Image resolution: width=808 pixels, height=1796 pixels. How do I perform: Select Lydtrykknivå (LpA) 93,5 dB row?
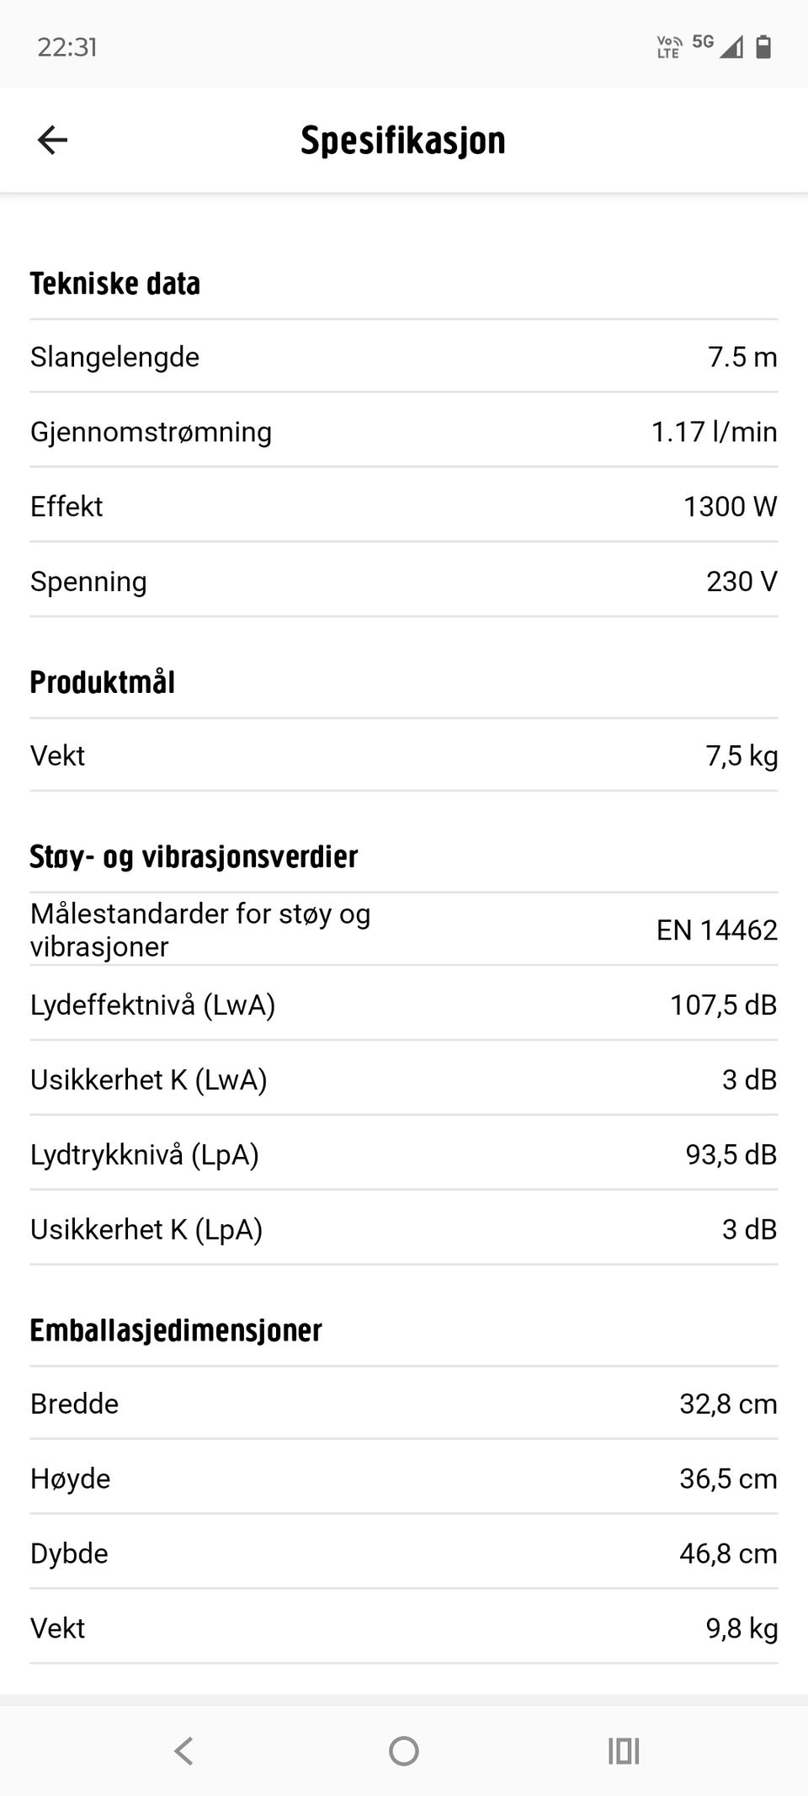404,1154
